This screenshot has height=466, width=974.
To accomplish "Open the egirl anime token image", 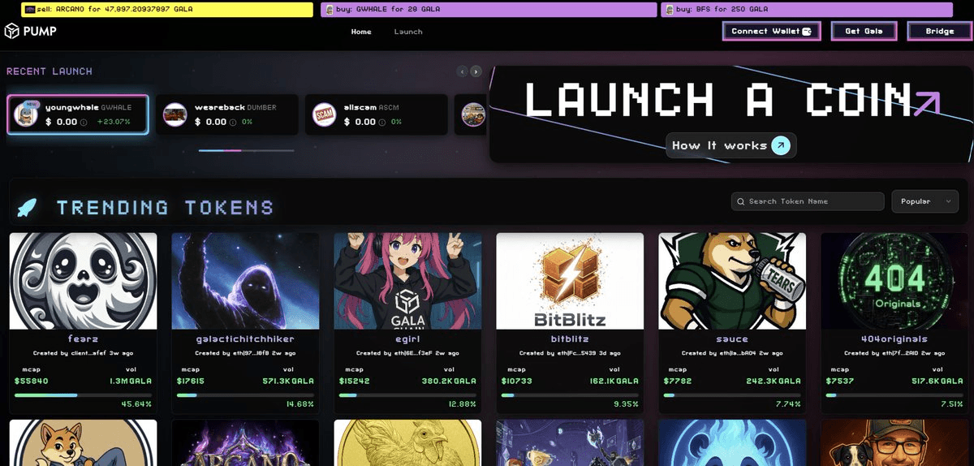I will [x=407, y=281].
